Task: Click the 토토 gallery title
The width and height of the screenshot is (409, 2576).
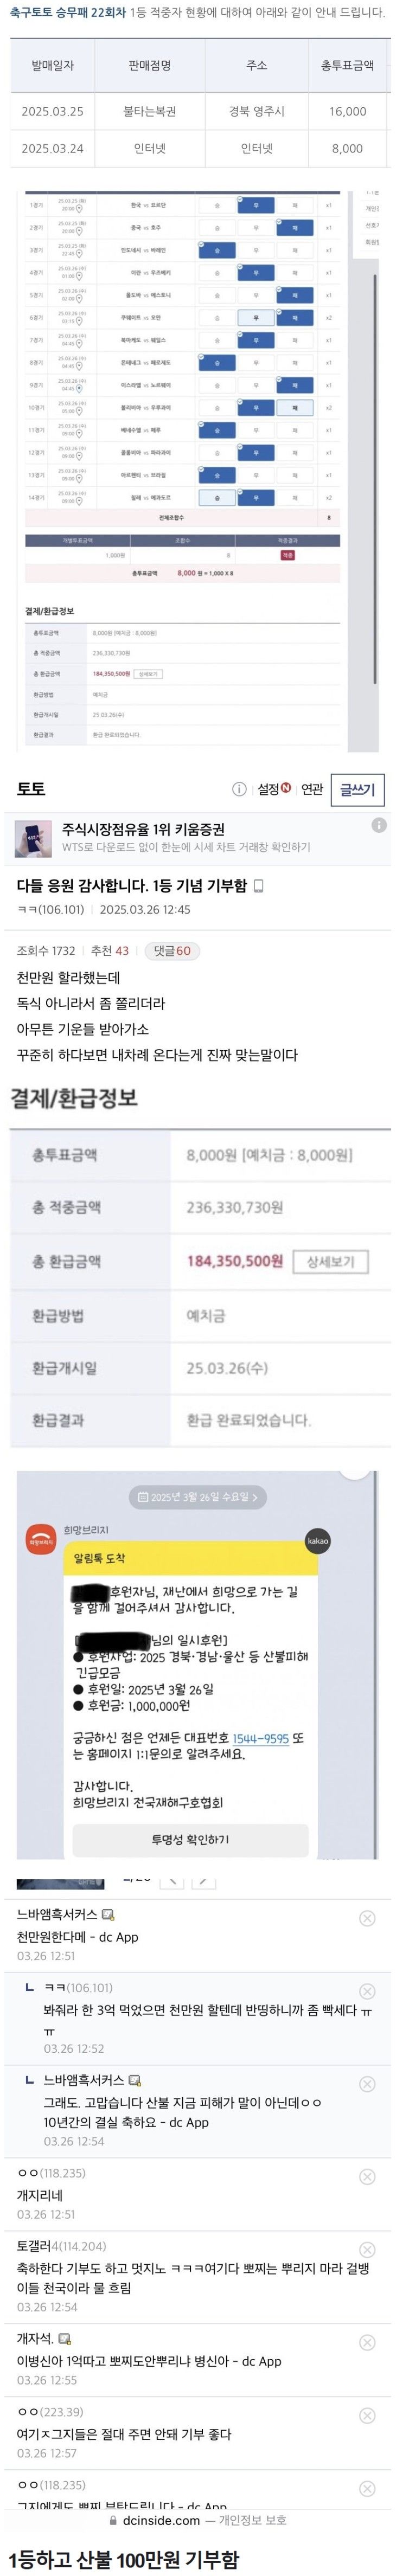Action: coord(31,789)
